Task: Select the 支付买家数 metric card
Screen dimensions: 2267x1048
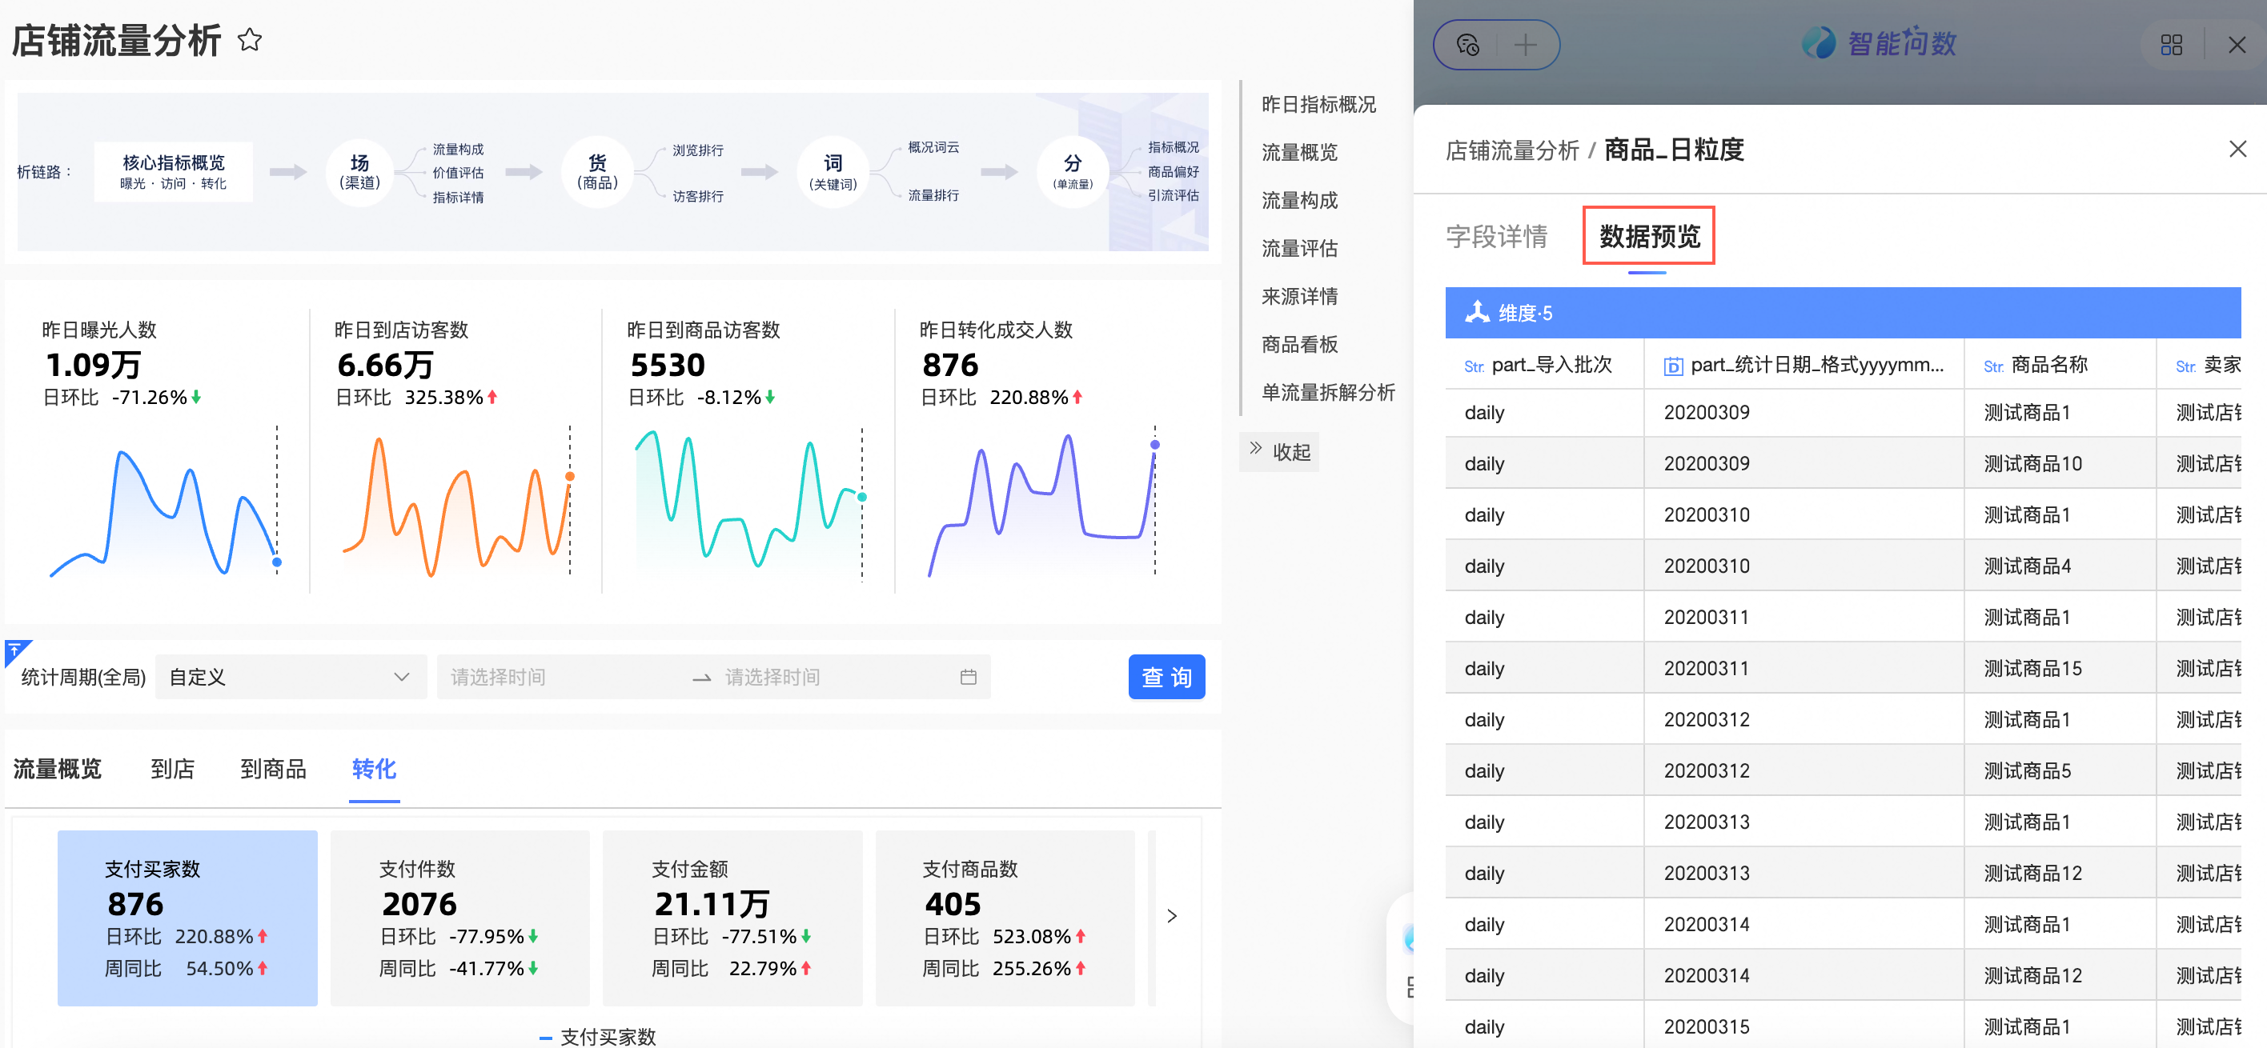Action: 187,917
